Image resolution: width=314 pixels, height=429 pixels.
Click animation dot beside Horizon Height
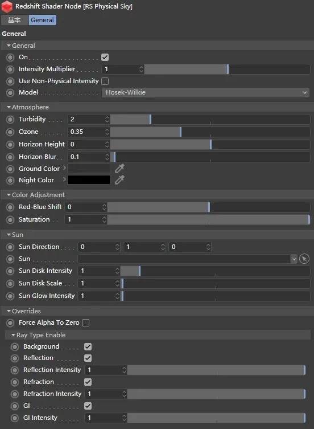pyautogui.click(x=10, y=145)
